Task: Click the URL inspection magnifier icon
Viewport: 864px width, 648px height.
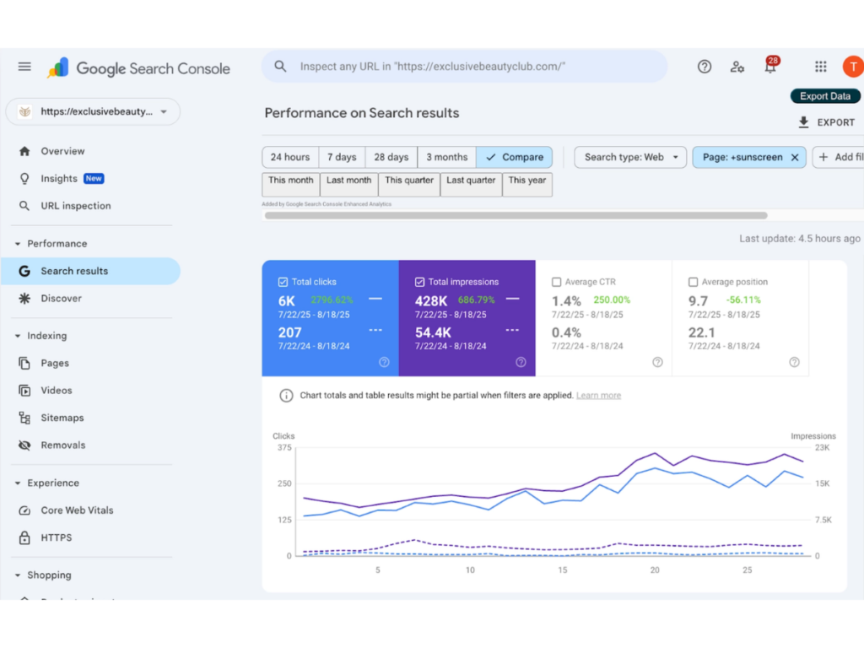Action: pos(24,206)
